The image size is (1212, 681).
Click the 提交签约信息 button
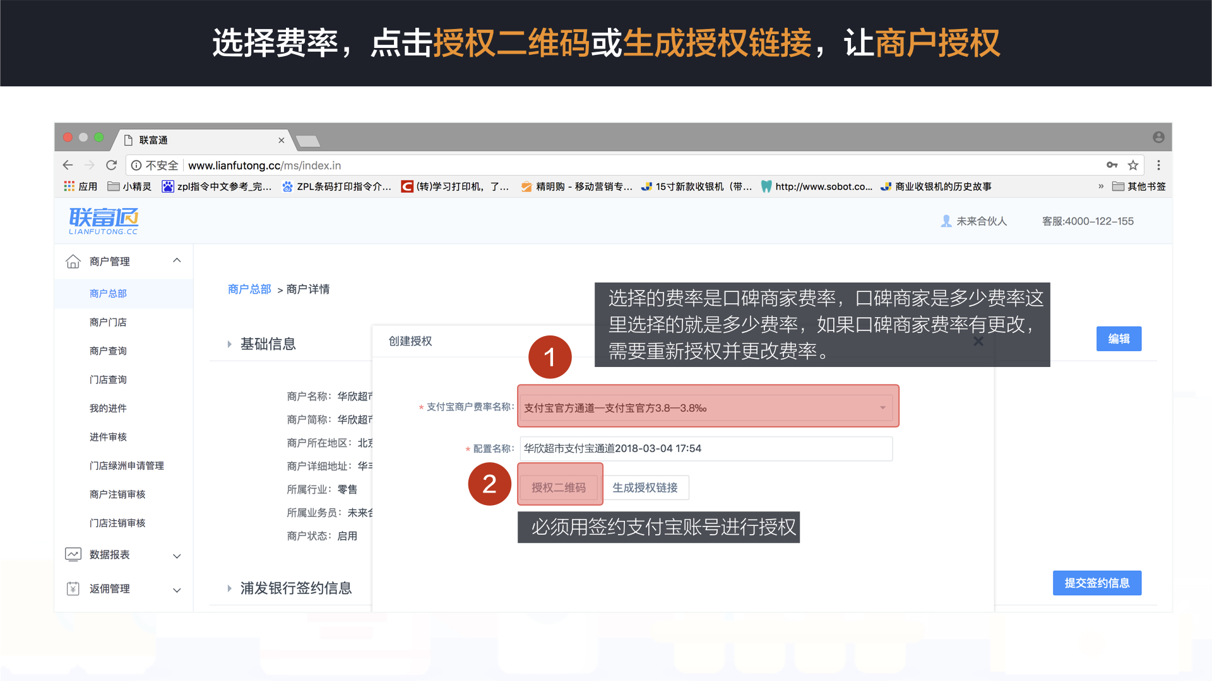(1097, 583)
